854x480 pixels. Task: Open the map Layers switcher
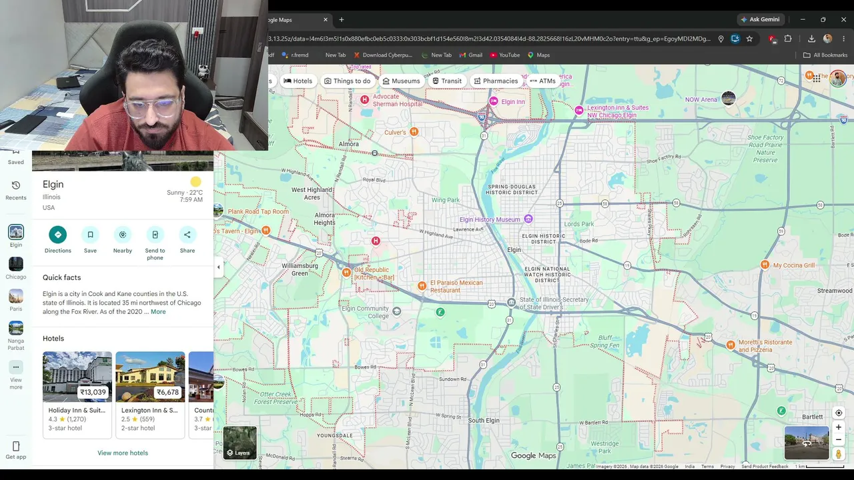pos(240,443)
